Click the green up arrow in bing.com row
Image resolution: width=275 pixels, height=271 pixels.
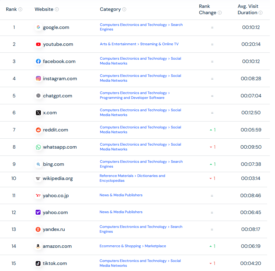[211, 164]
